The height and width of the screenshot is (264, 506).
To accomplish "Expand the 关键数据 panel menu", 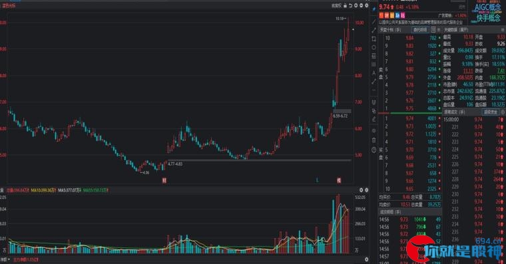I will coord(503,30).
